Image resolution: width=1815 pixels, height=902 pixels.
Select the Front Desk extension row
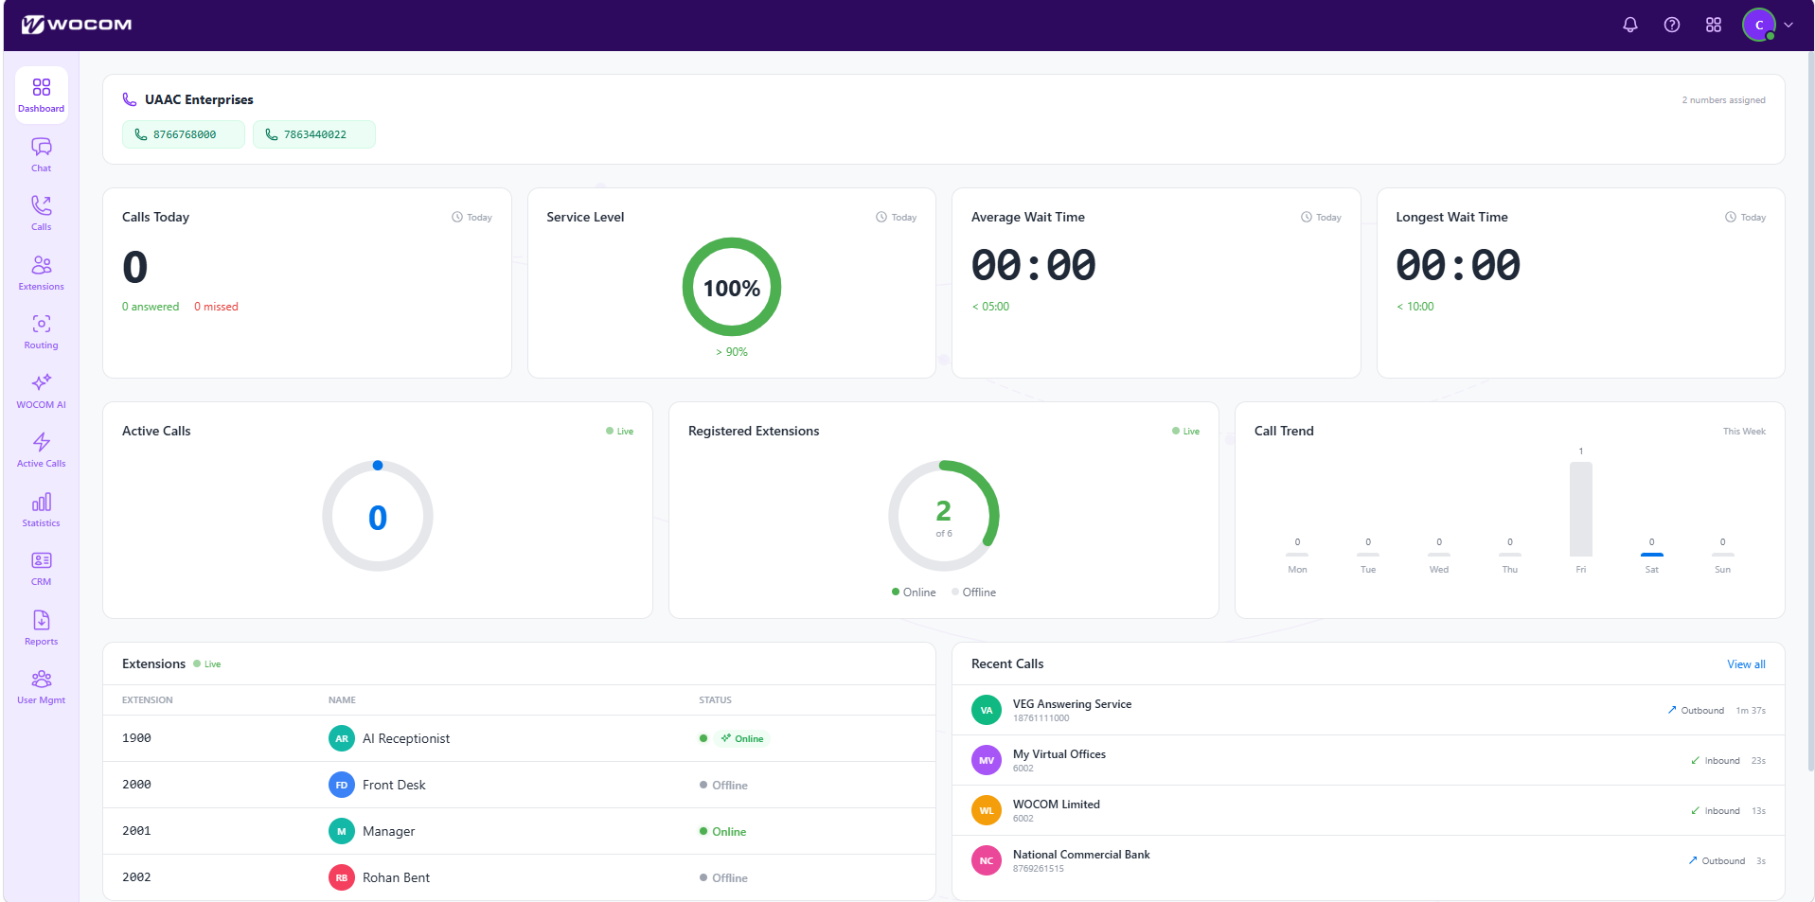(x=519, y=785)
